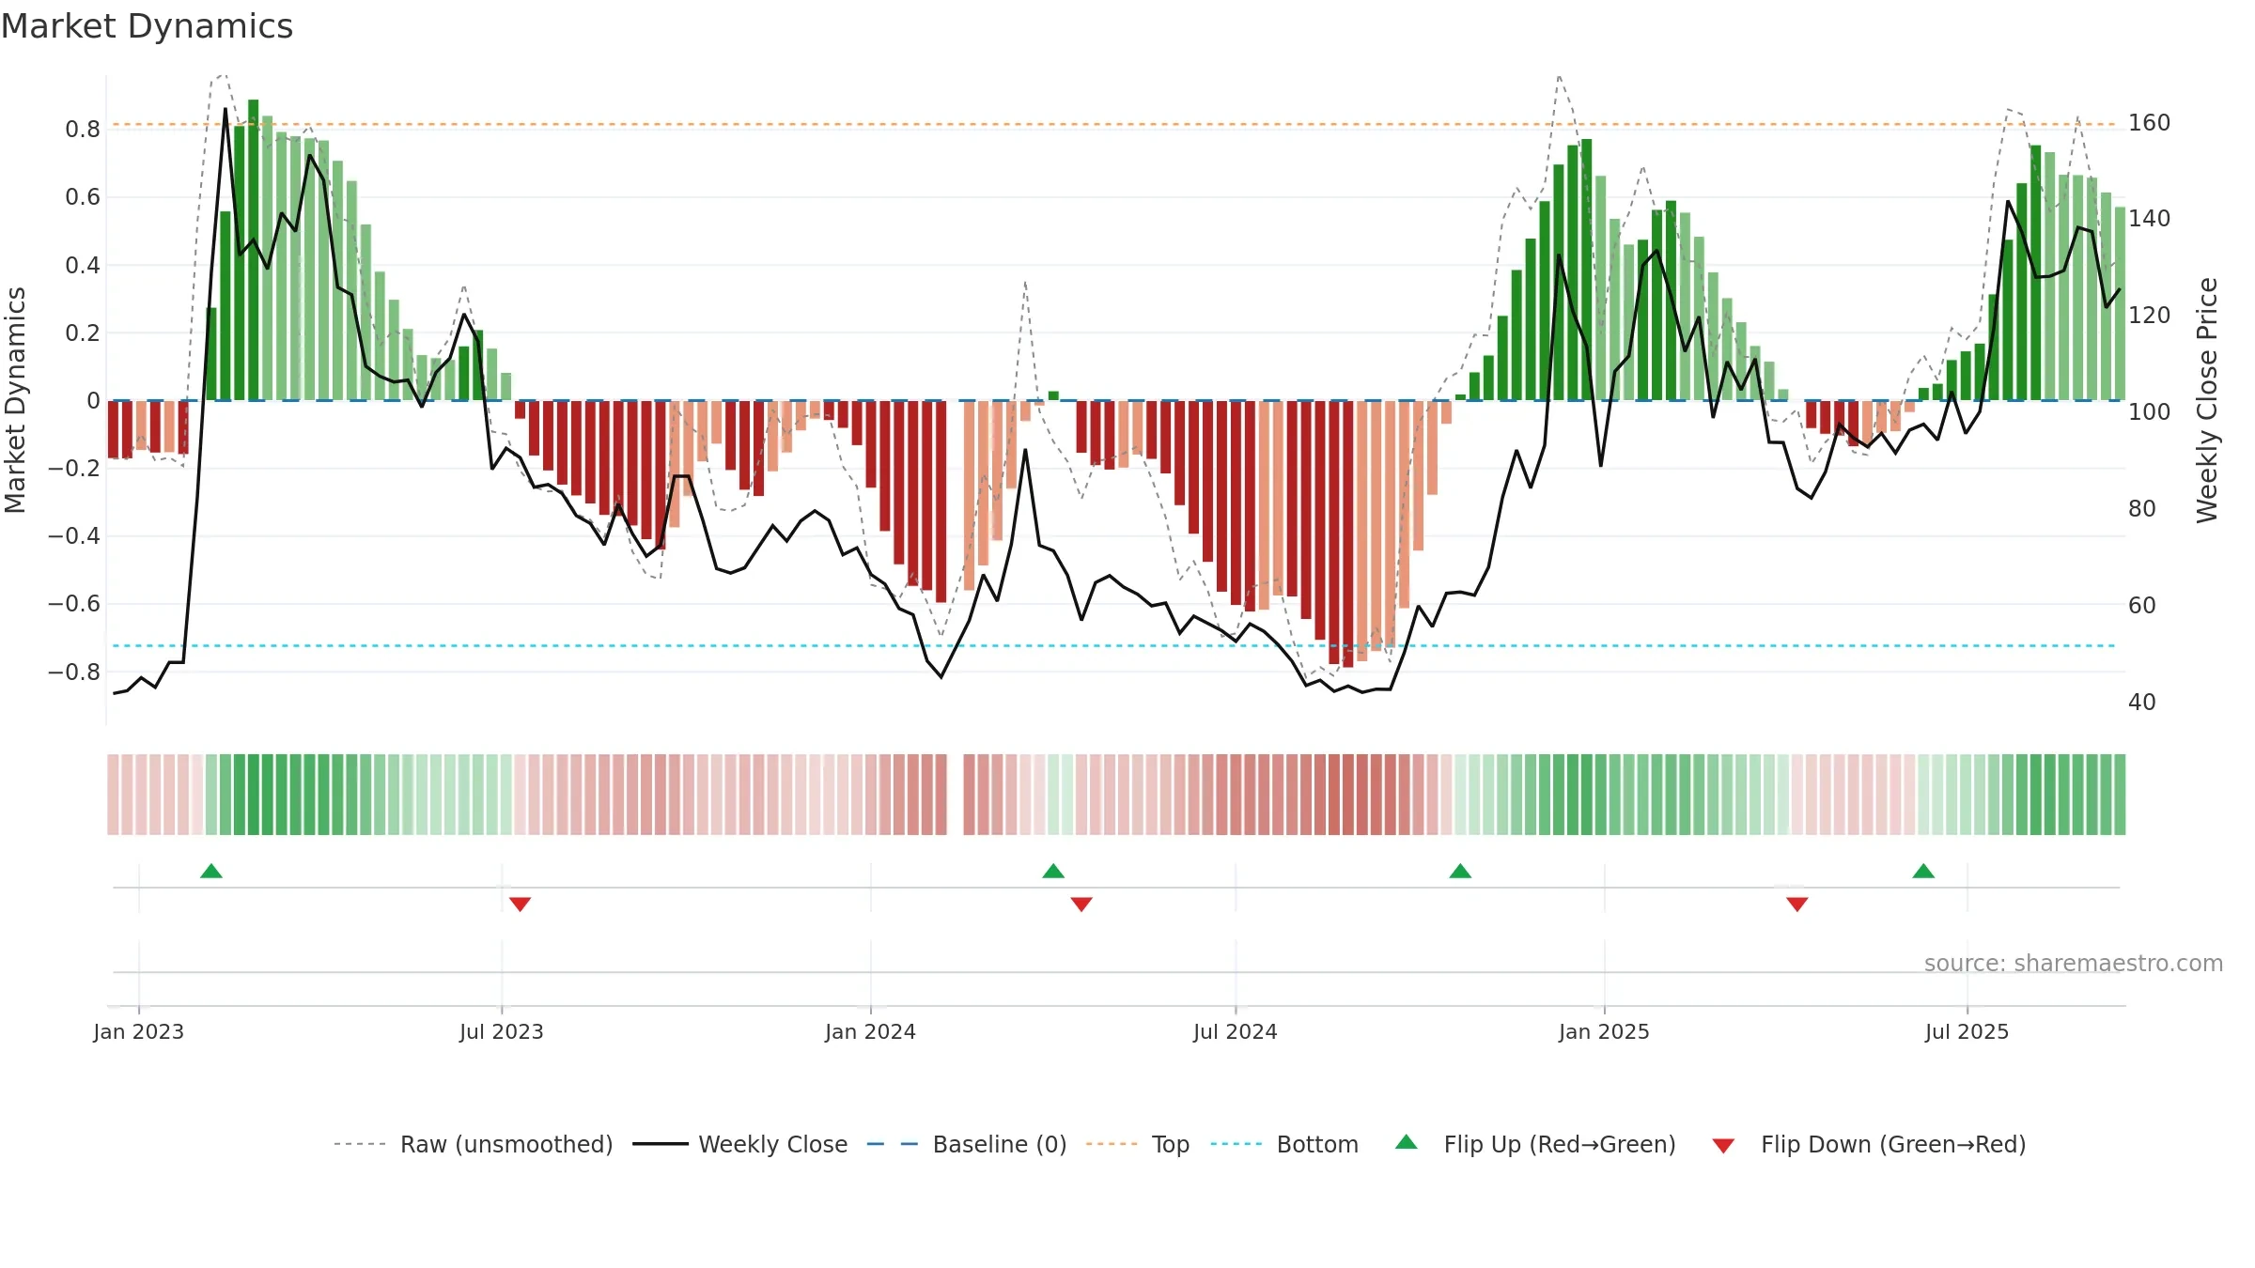Click the orange dashed Top threshold line
Image resolution: width=2255 pixels, height=1268 pixels.
pyautogui.click(x=1113, y=124)
